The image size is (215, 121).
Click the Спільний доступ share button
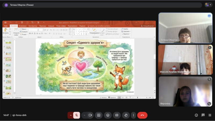[x=147, y=26]
